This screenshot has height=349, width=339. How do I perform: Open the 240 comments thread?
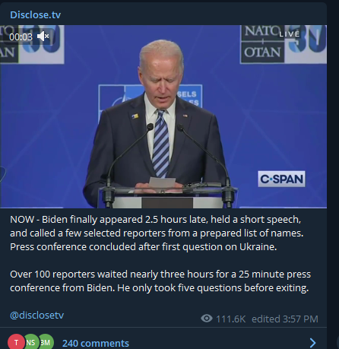point(96,343)
